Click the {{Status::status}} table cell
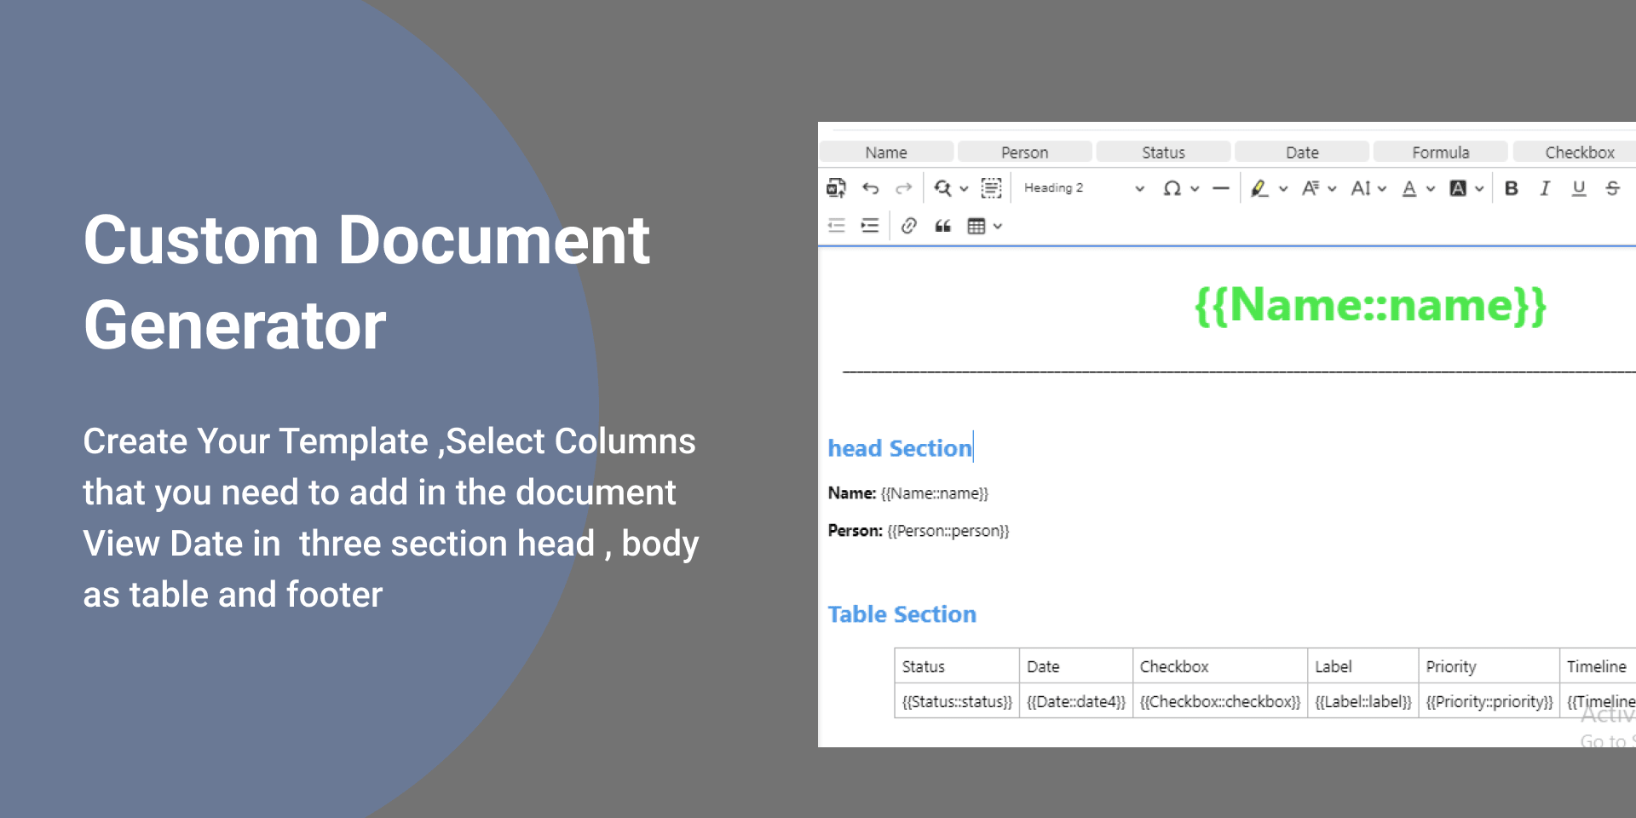The height and width of the screenshot is (818, 1636). point(957,701)
